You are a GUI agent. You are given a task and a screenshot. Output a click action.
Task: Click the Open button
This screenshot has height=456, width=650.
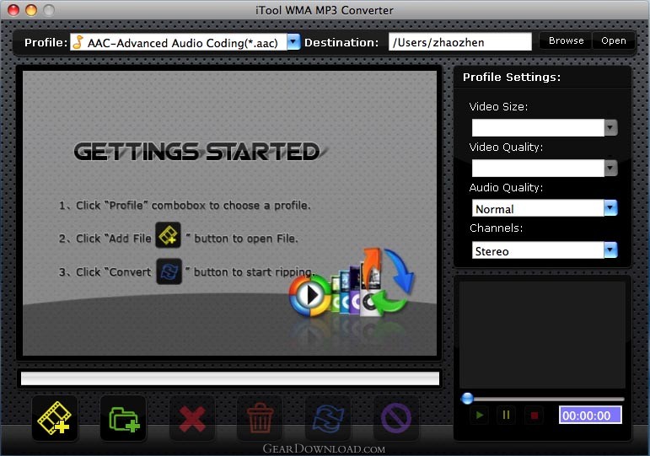[614, 40]
